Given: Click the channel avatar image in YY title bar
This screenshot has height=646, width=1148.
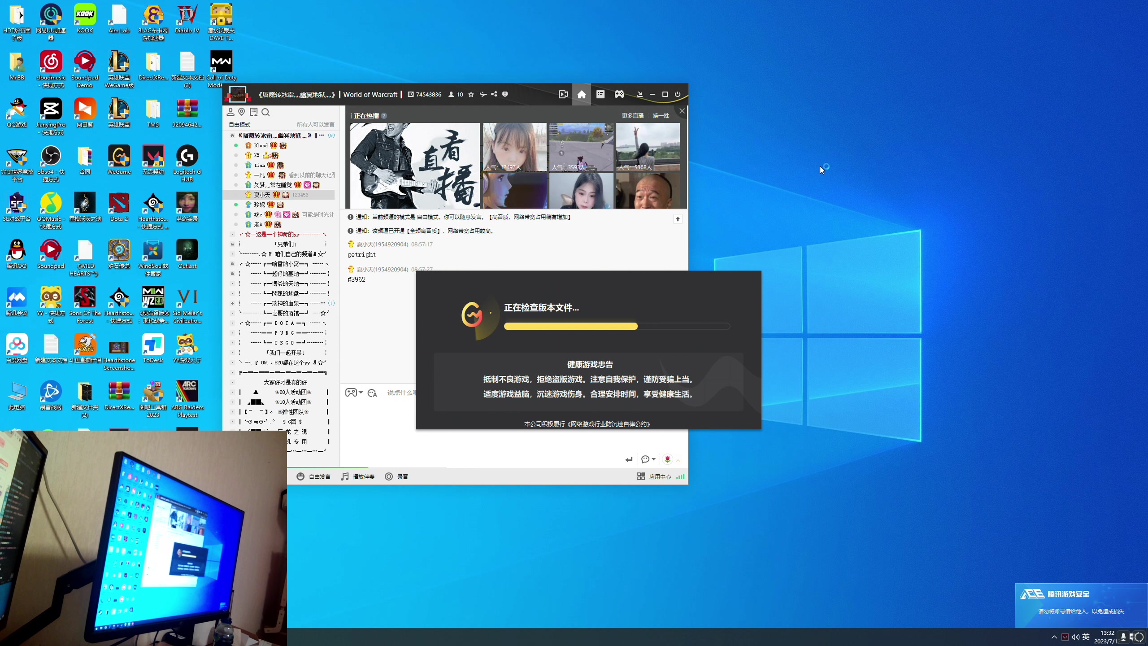Looking at the screenshot, I should coord(238,94).
